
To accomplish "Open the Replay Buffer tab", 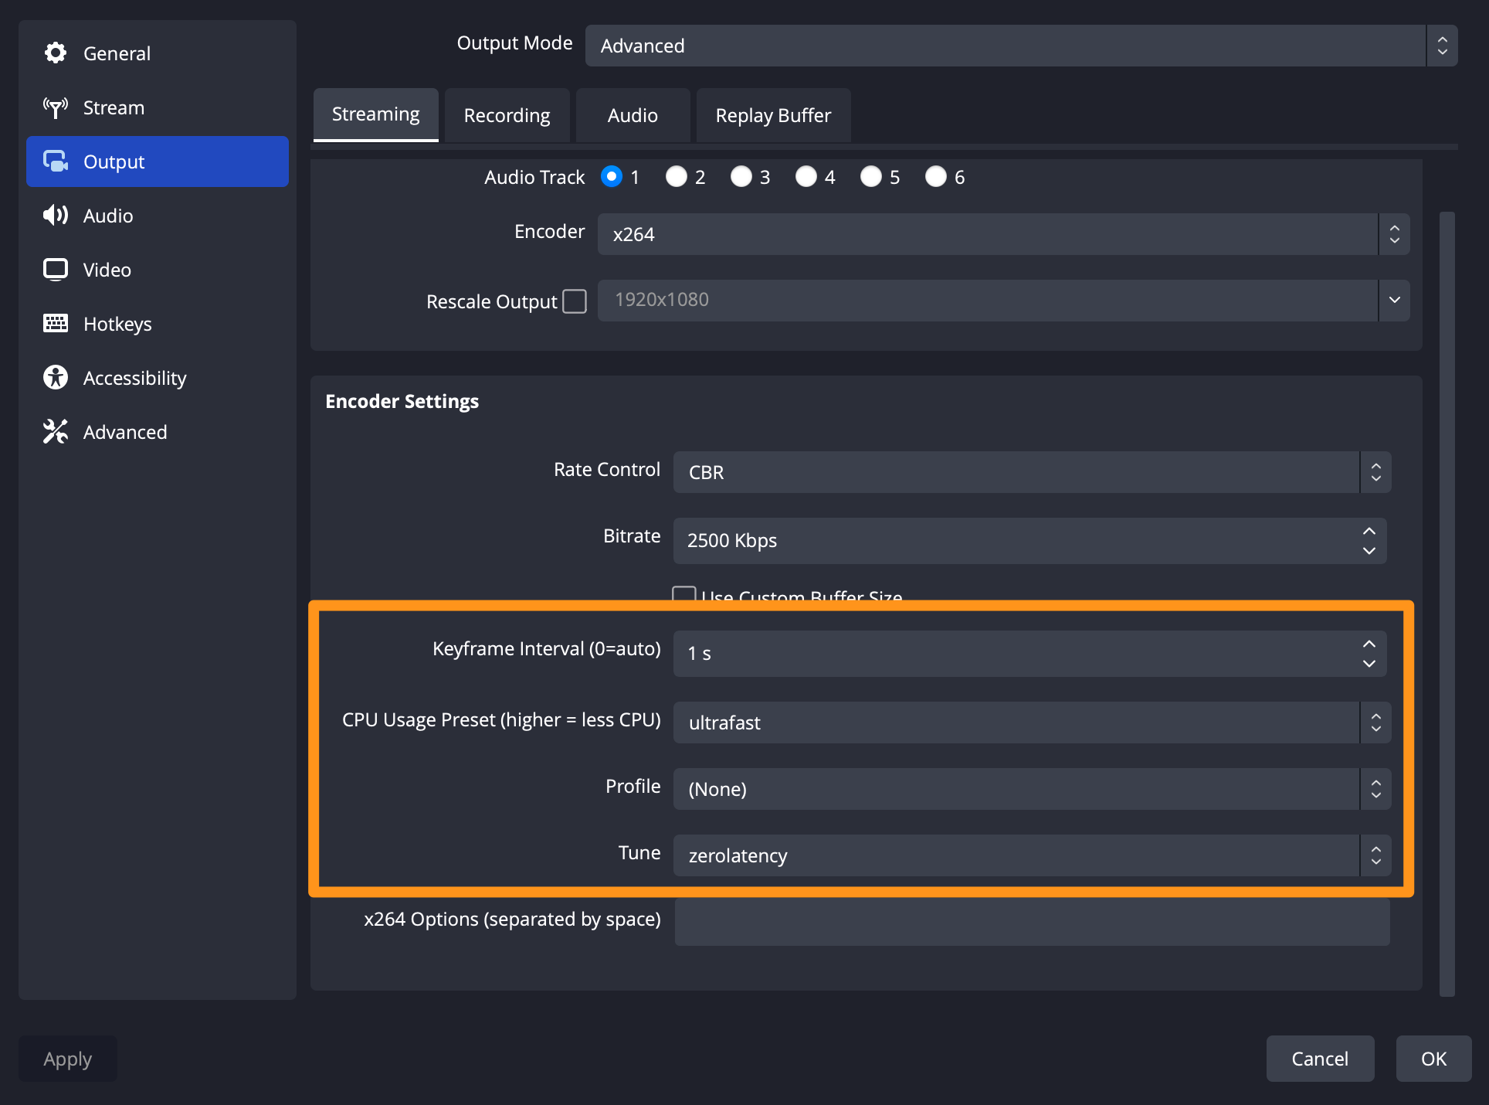I will (x=773, y=116).
